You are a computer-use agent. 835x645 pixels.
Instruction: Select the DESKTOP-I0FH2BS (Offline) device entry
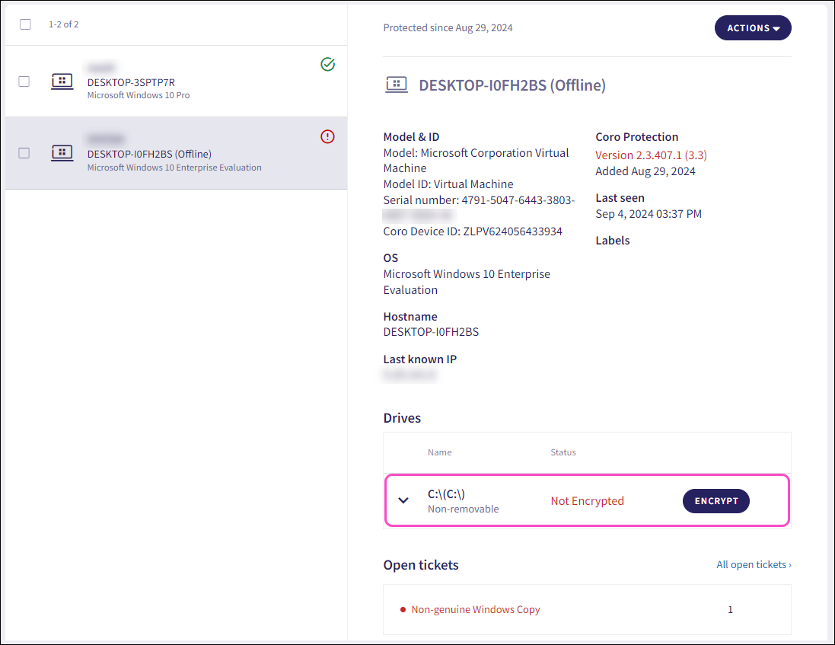tap(149, 154)
